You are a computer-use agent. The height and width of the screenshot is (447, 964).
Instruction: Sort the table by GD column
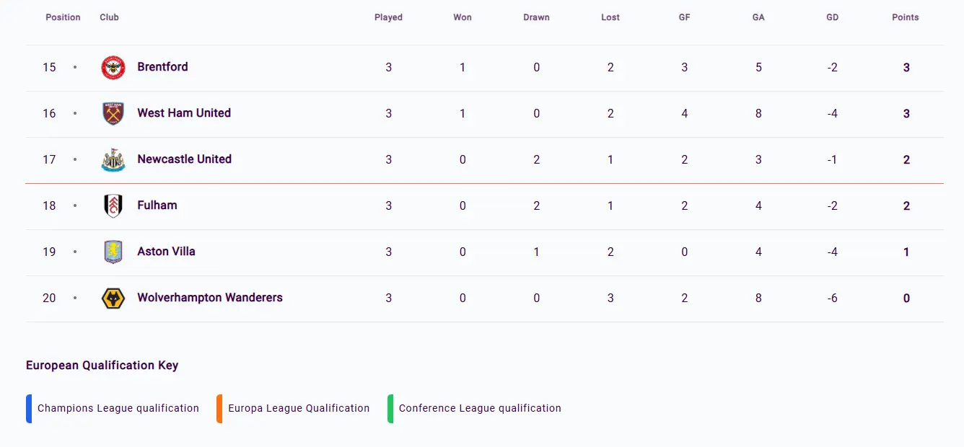click(x=832, y=17)
